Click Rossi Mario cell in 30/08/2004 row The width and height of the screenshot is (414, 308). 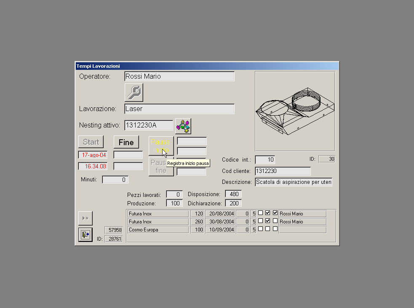[302, 221]
